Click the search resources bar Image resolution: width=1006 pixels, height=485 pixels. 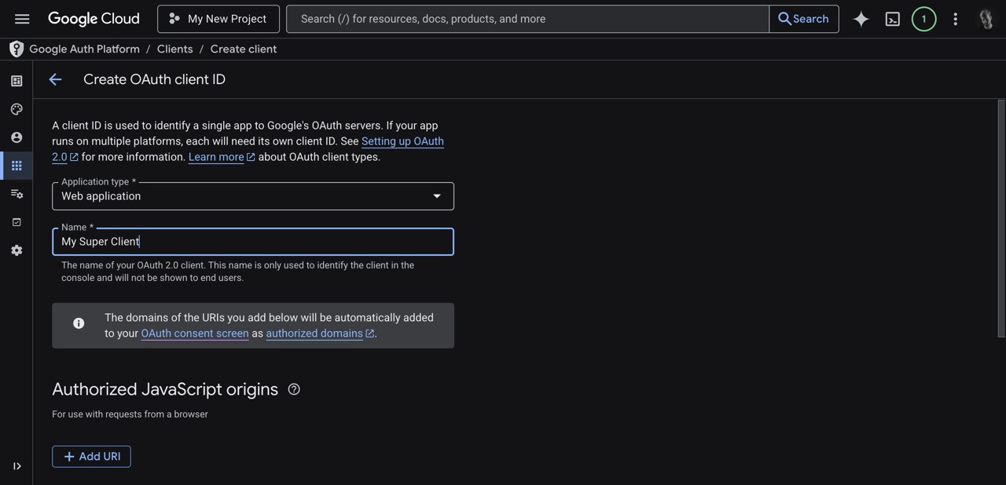point(527,17)
